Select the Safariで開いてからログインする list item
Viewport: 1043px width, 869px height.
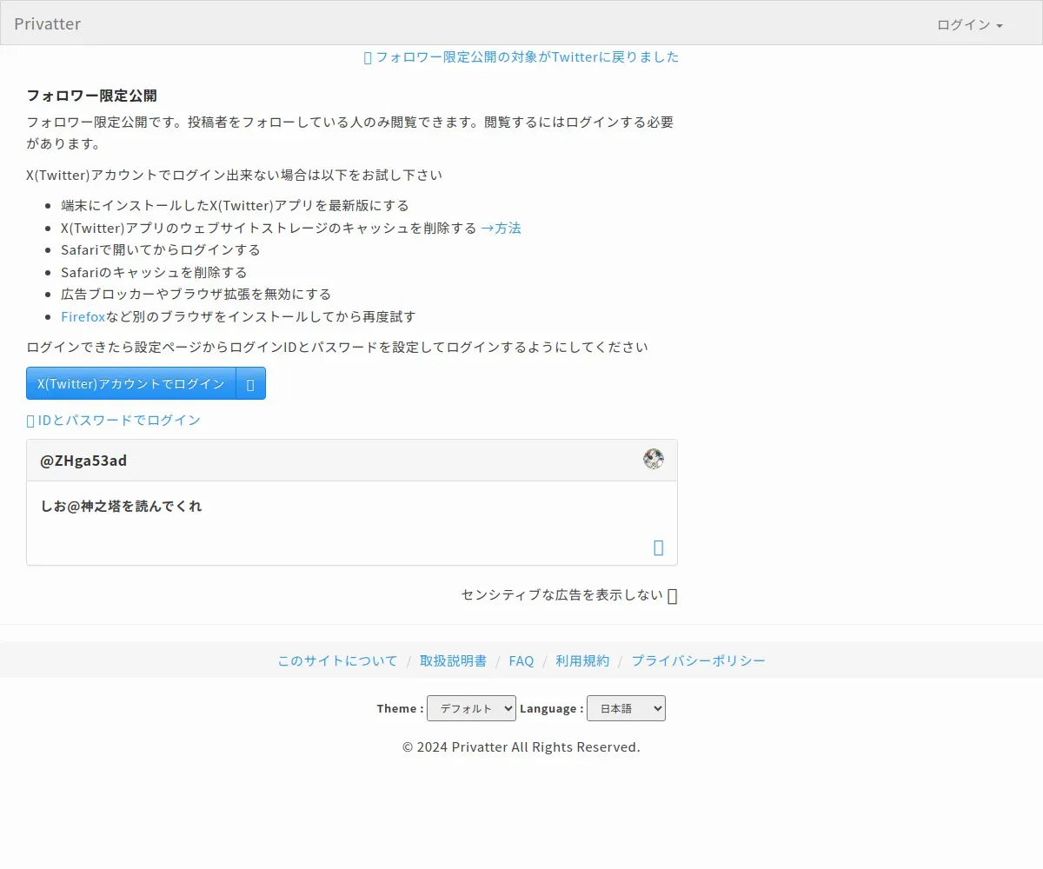coord(161,250)
